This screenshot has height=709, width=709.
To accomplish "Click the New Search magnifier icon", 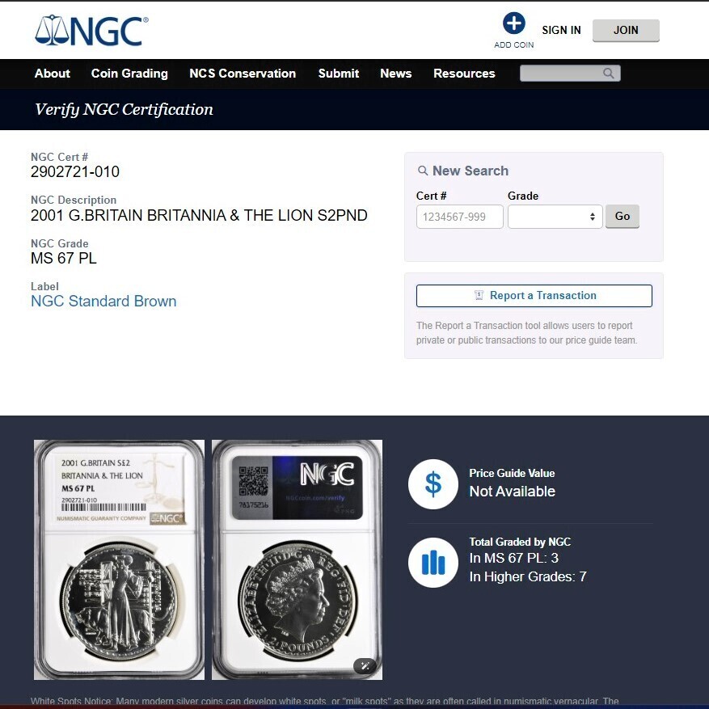I will [422, 171].
